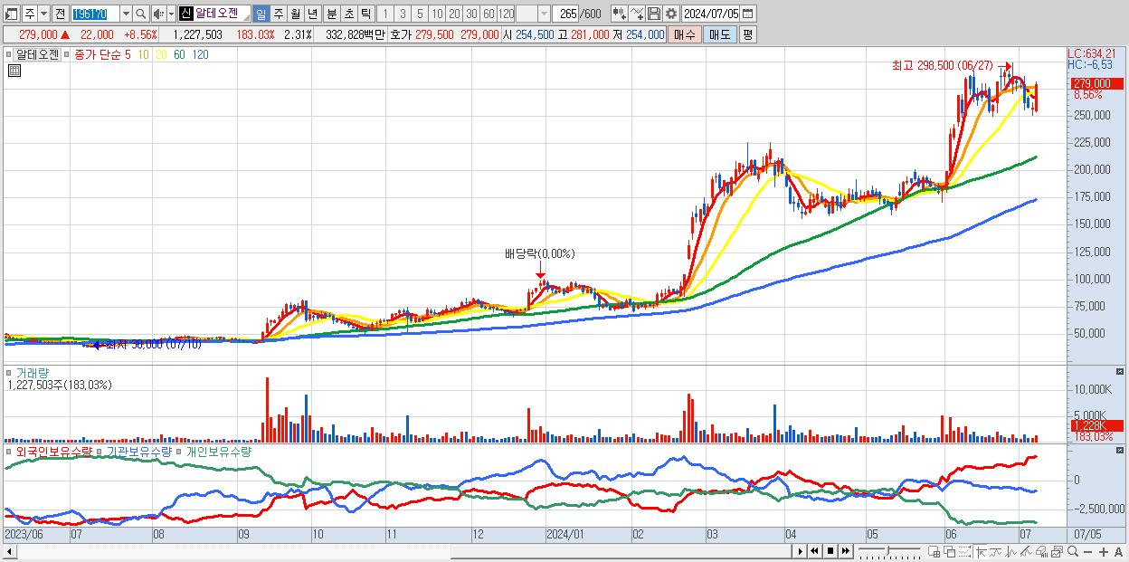Click the rewind playback button
This screenshot has height=562, width=1129.
814,551
